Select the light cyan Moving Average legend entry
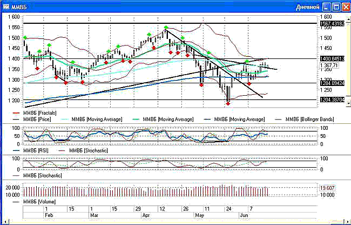 [x=92, y=120]
